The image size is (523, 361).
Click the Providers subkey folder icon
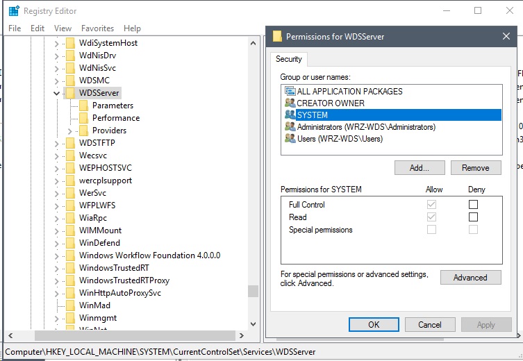click(84, 131)
